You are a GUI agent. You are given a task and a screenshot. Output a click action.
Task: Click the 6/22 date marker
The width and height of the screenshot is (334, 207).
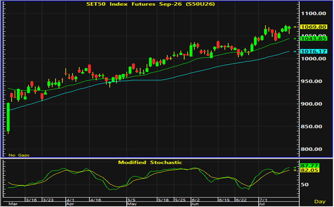point(241,200)
